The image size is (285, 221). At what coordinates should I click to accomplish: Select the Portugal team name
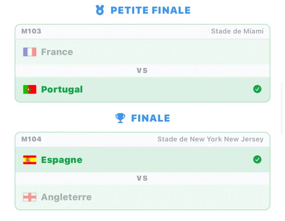click(x=62, y=89)
